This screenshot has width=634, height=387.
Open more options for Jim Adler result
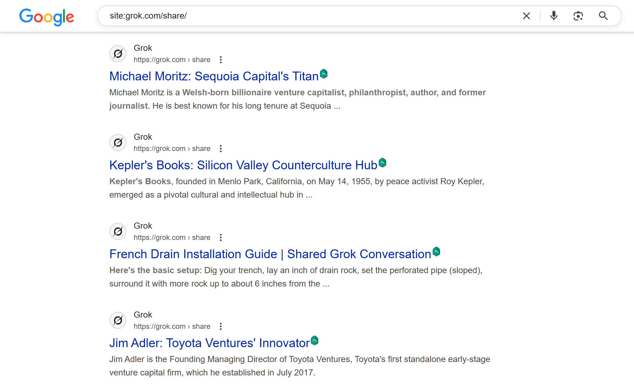coord(221,326)
